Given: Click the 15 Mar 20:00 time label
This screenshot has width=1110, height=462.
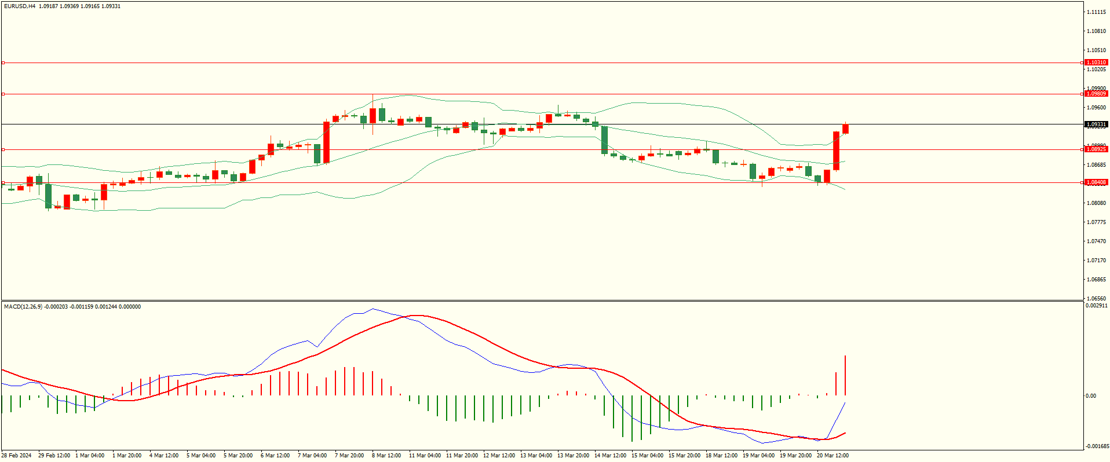Looking at the screenshot, I should pos(684,456).
